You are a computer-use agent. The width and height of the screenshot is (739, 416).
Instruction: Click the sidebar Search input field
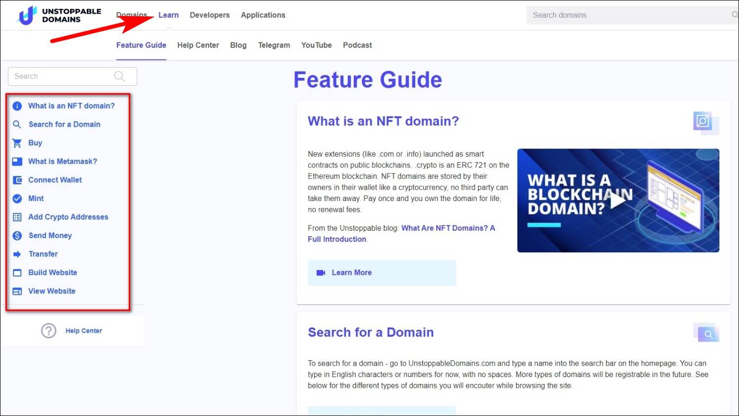(73, 76)
